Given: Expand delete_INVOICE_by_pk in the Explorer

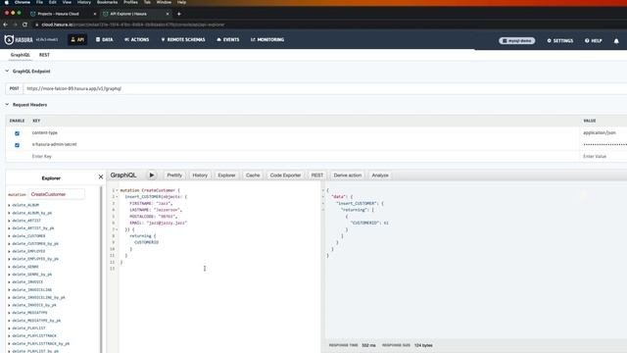Looking at the screenshot, I should click(33, 305).
